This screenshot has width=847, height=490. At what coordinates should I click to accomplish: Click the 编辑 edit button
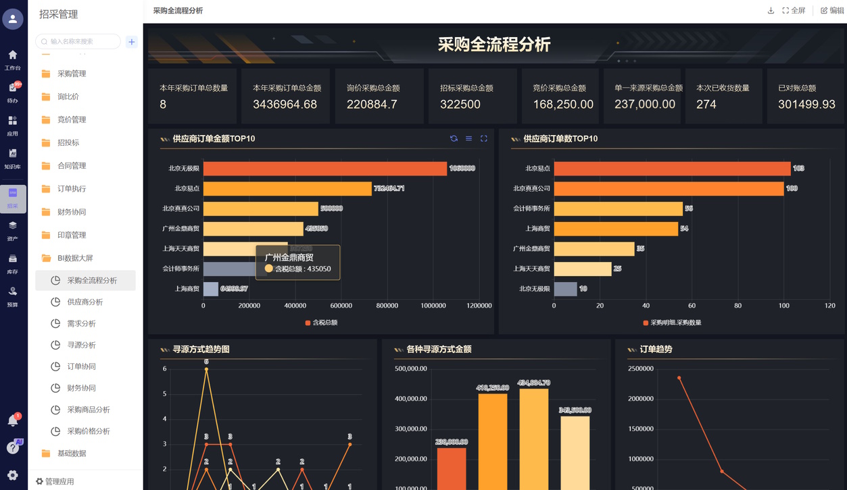[831, 11]
